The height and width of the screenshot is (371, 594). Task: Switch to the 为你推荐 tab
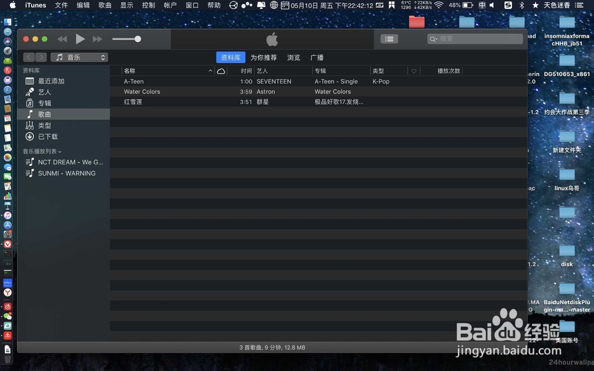[264, 58]
